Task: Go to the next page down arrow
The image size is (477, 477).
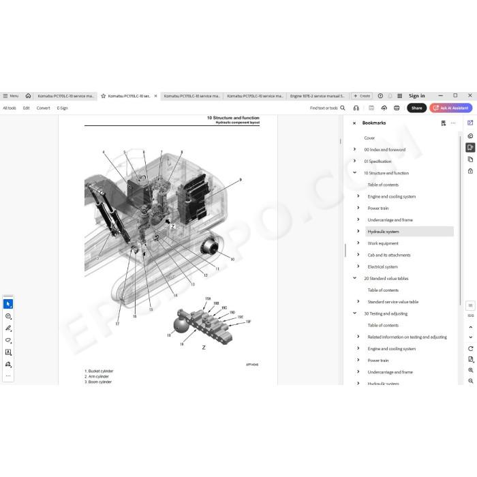Action: 471,337
